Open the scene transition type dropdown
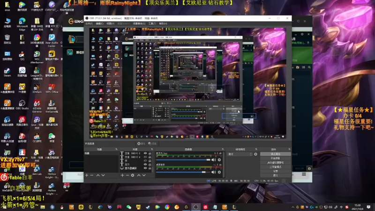The image size is (375, 211). click(x=240, y=154)
